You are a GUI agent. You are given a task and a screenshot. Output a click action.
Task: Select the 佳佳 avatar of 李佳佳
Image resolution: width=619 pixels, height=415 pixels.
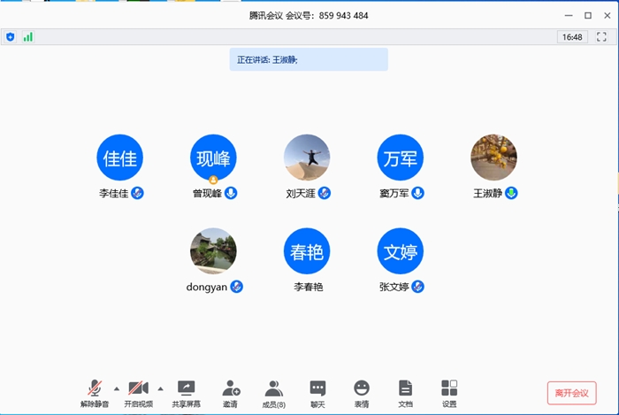coord(120,158)
